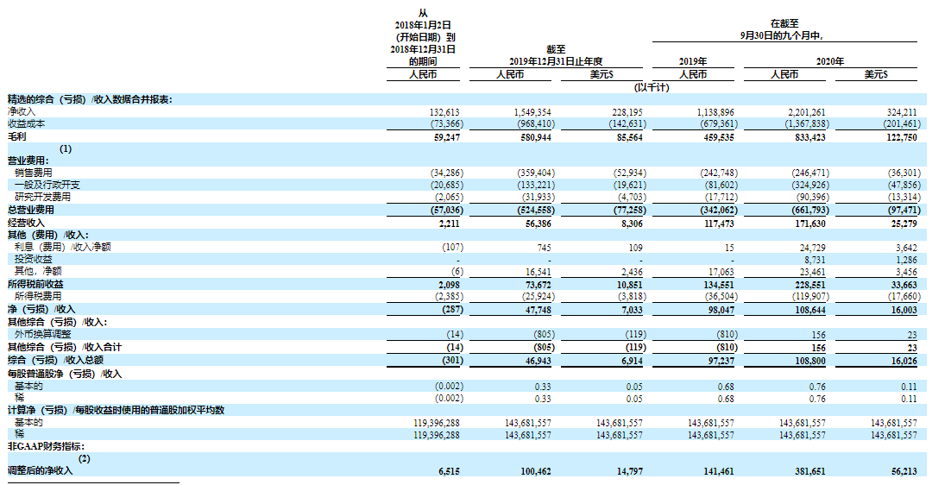
Task: Select the 其他（费用）/收入: heading
Action: click(x=48, y=235)
